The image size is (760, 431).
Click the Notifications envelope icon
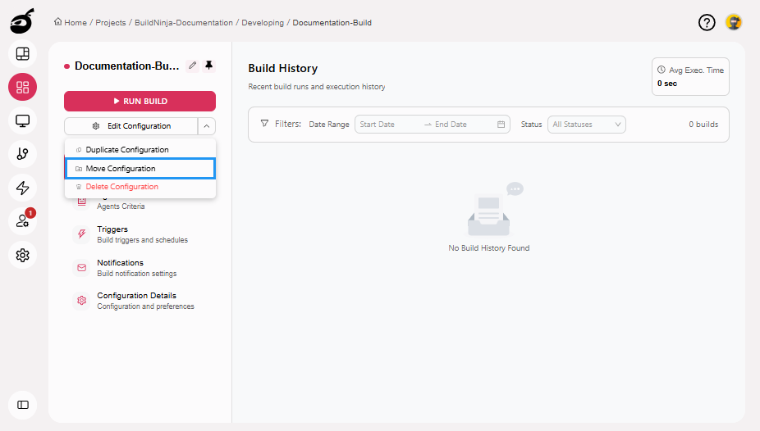(81, 267)
